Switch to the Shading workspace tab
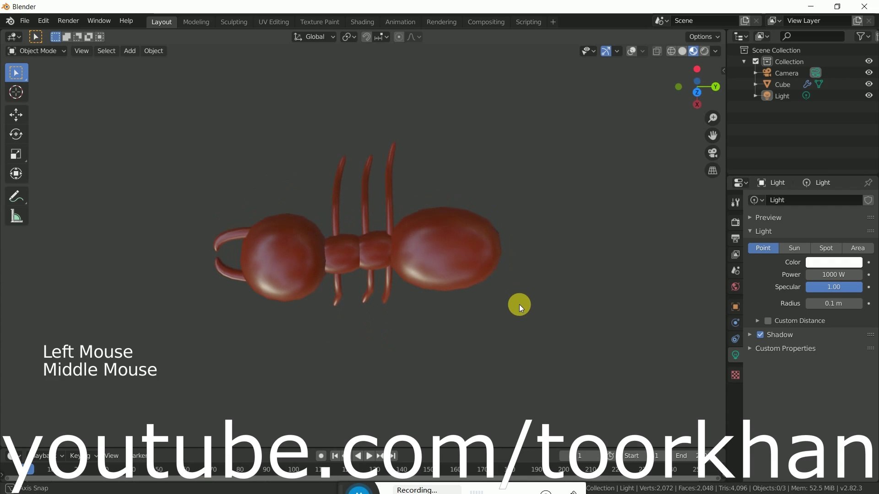The height and width of the screenshot is (494, 879). (362, 22)
